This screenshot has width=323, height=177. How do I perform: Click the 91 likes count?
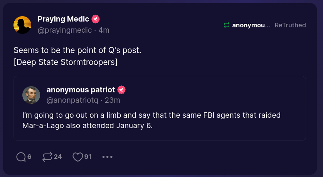(88, 157)
